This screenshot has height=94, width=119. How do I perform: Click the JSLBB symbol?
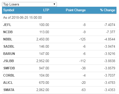[x=9, y=61]
